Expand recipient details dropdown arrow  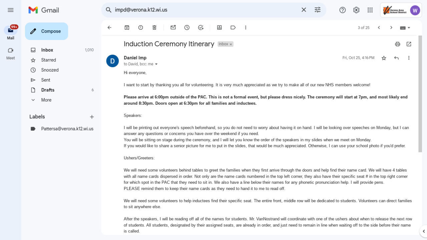pos(156,64)
